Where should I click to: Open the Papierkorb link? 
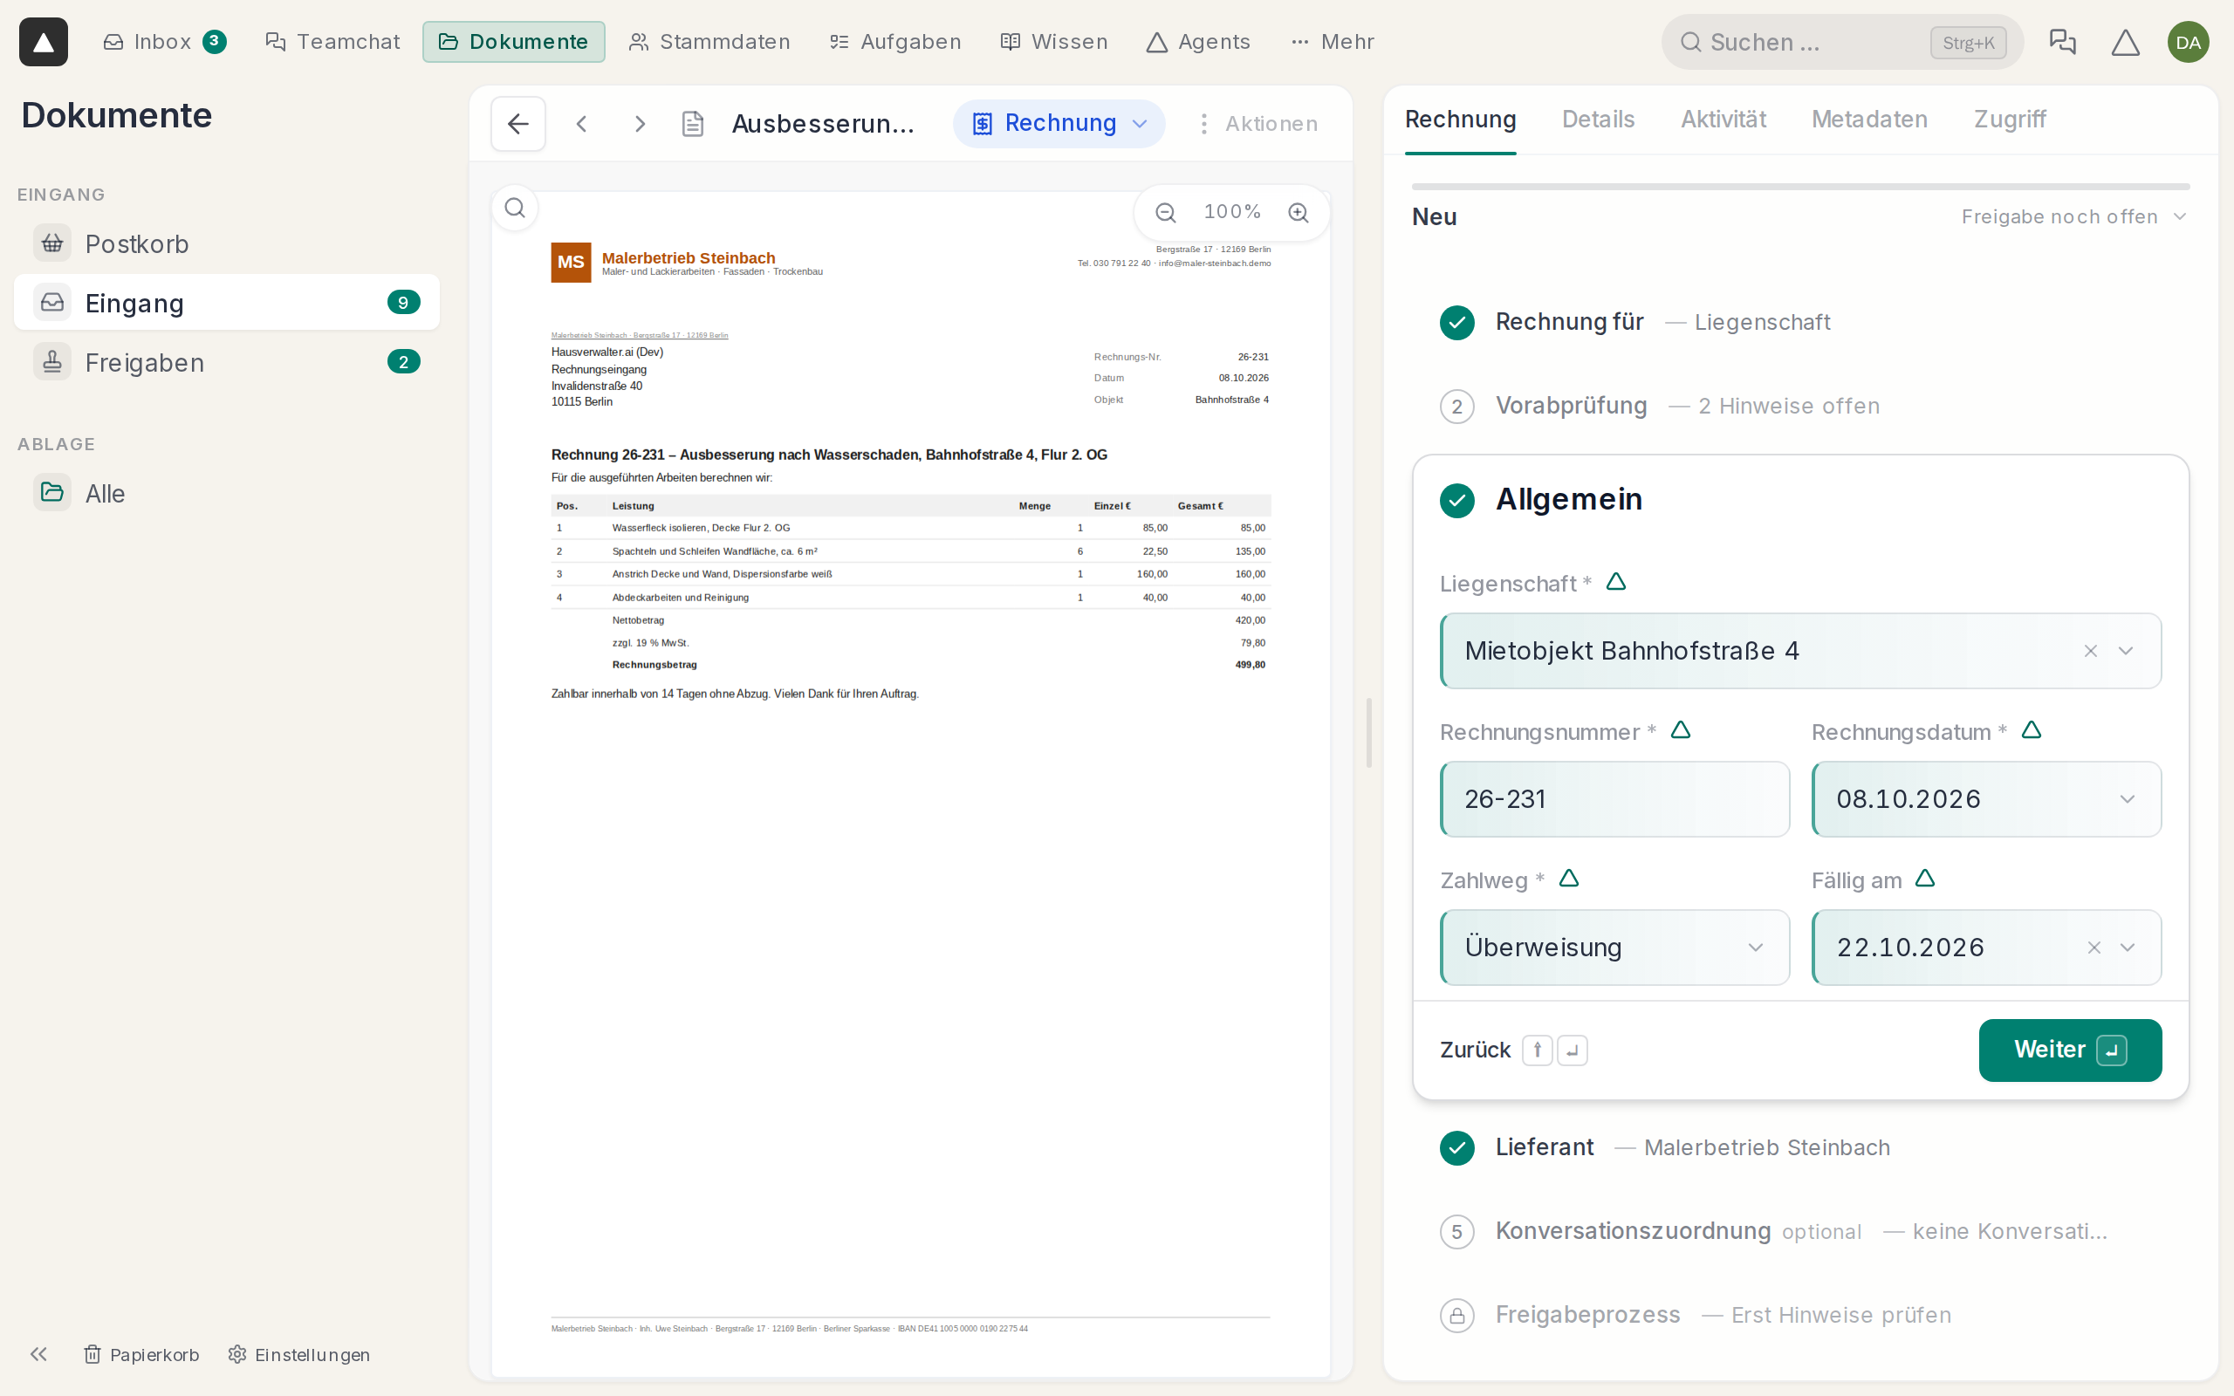click(142, 1354)
